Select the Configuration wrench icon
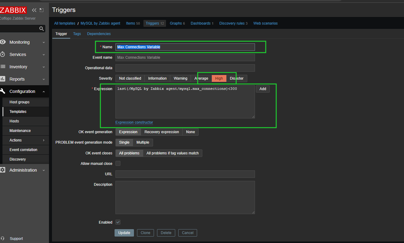Image resolution: width=404 pixels, height=243 pixels. pyautogui.click(x=3, y=91)
